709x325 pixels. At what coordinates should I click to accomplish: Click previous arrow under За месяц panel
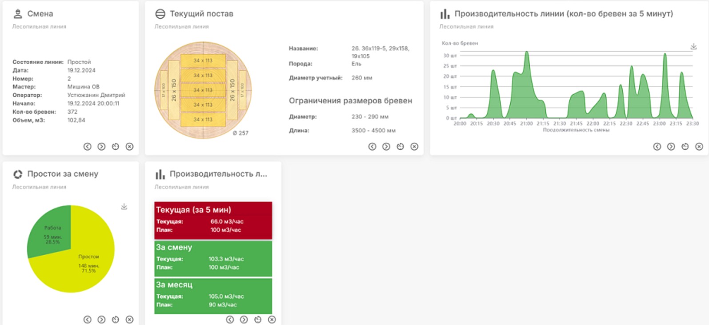(230, 320)
